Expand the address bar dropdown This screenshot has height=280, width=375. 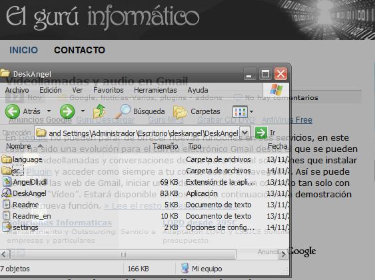[244, 133]
